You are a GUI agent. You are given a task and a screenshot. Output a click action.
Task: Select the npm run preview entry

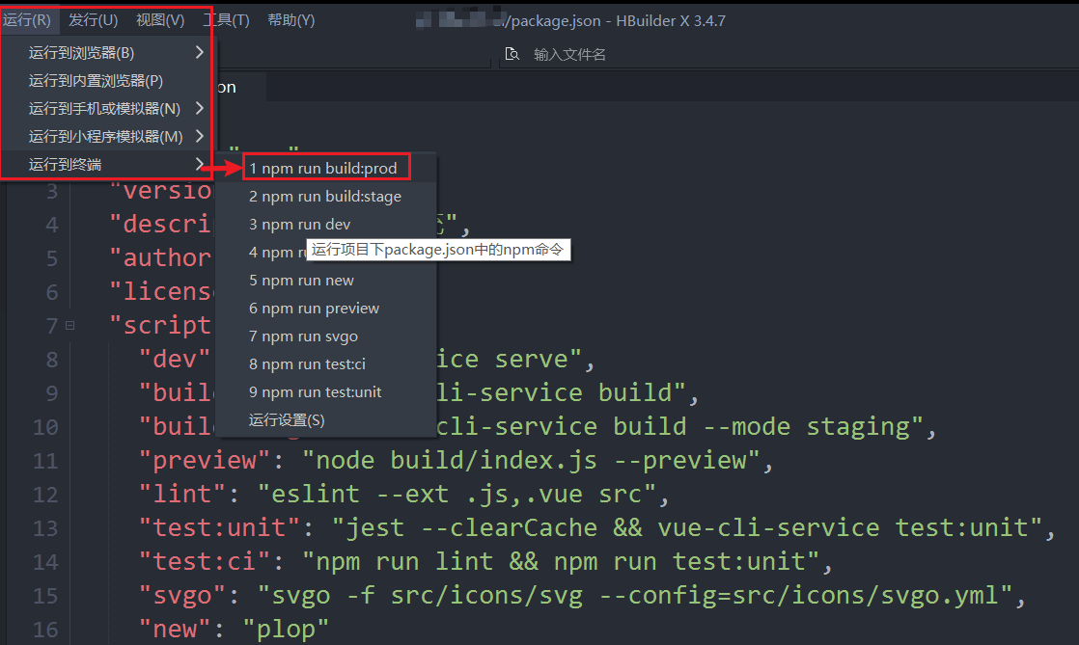(315, 309)
